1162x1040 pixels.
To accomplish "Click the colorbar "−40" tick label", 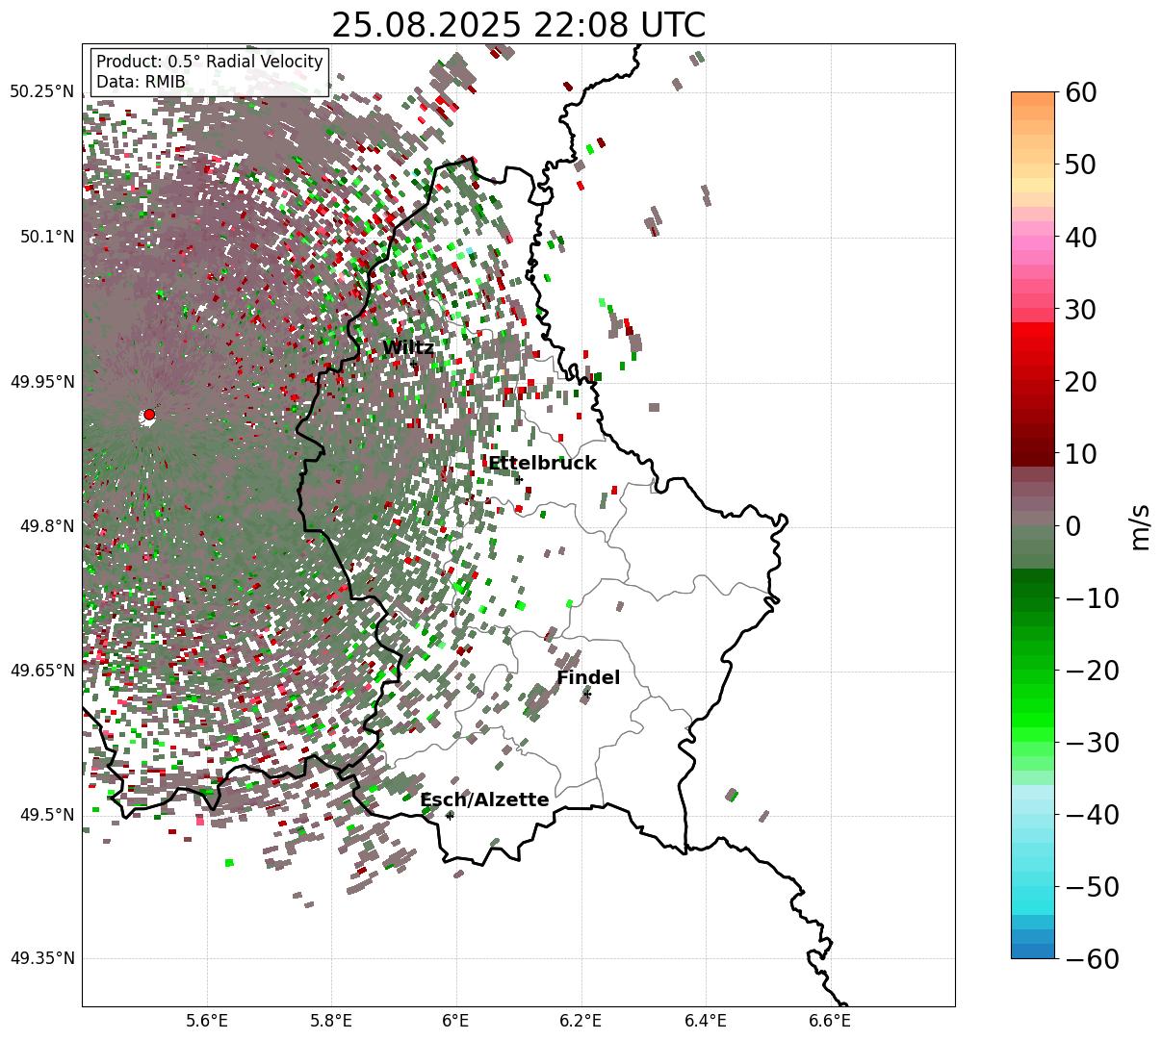I will 1092,815.
